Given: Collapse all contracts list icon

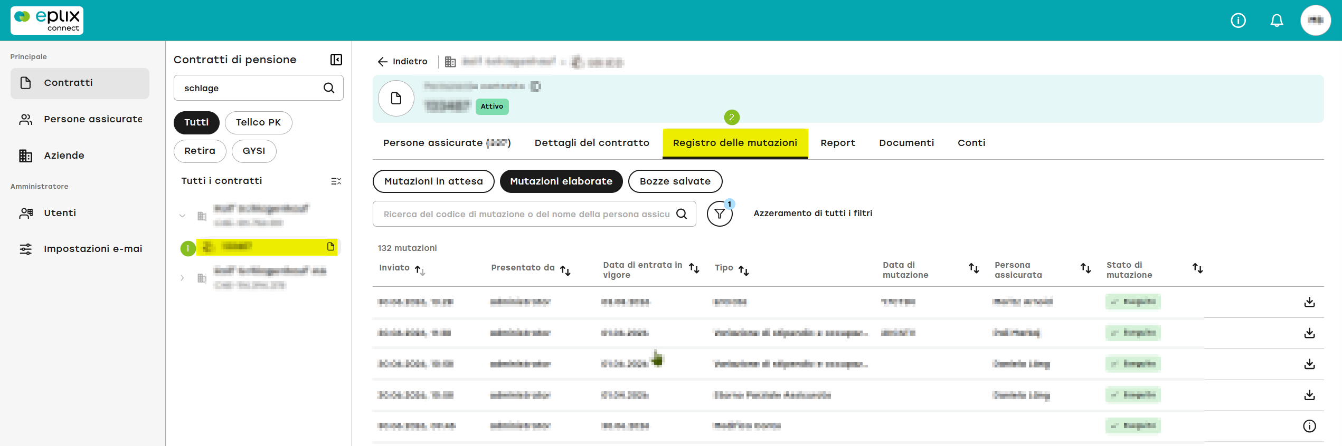Looking at the screenshot, I should pyautogui.click(x=336, y=181).
